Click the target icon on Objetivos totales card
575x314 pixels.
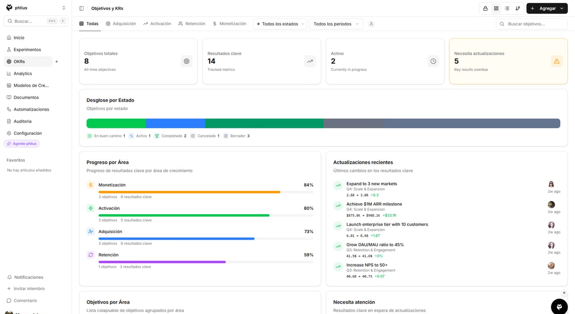pyautogui.click(x=186, y=61)
